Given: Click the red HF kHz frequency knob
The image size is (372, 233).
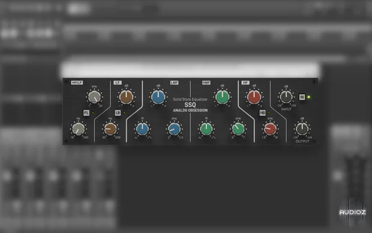Looking at the screenshot, I should [270, 129].
